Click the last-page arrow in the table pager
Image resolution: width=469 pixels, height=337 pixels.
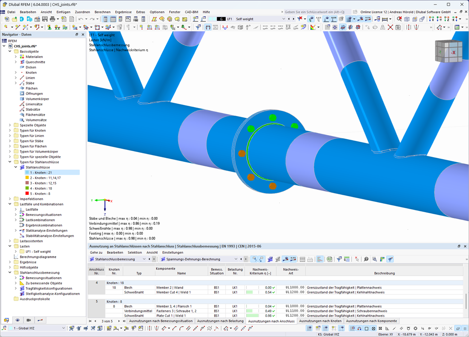tap(124, 321)
